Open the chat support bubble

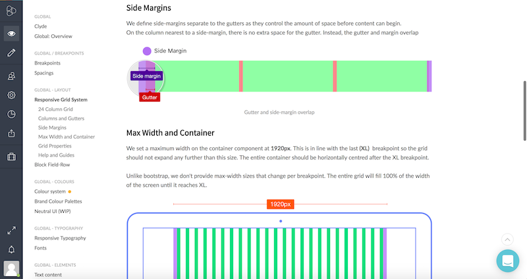tap(507, 261)
